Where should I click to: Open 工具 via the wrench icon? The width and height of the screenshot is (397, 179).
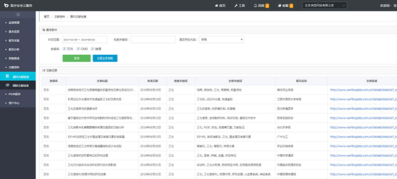236,5
